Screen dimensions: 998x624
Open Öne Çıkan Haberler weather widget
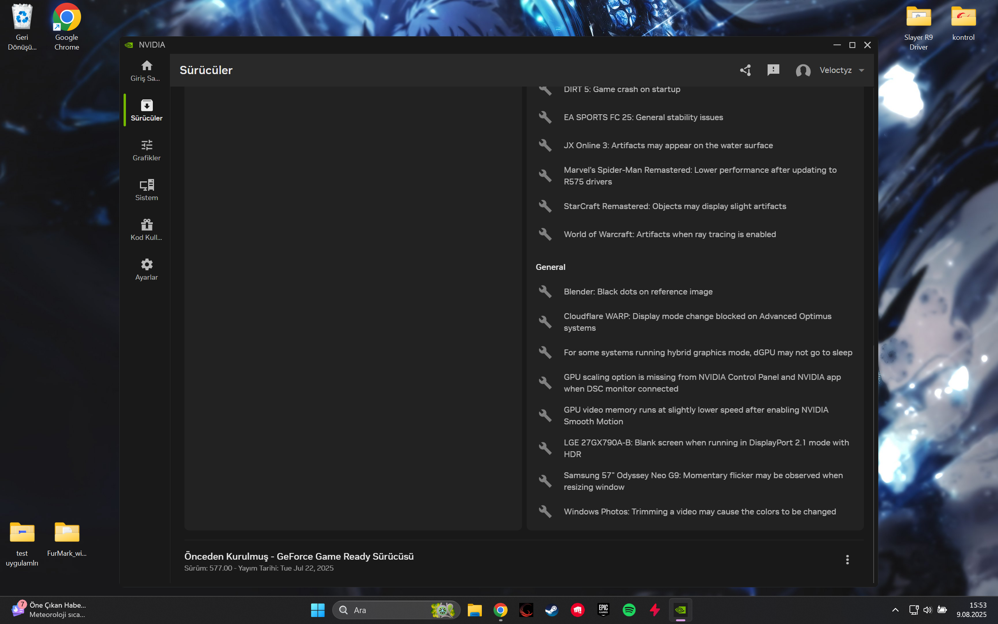(x=49, y=610)
